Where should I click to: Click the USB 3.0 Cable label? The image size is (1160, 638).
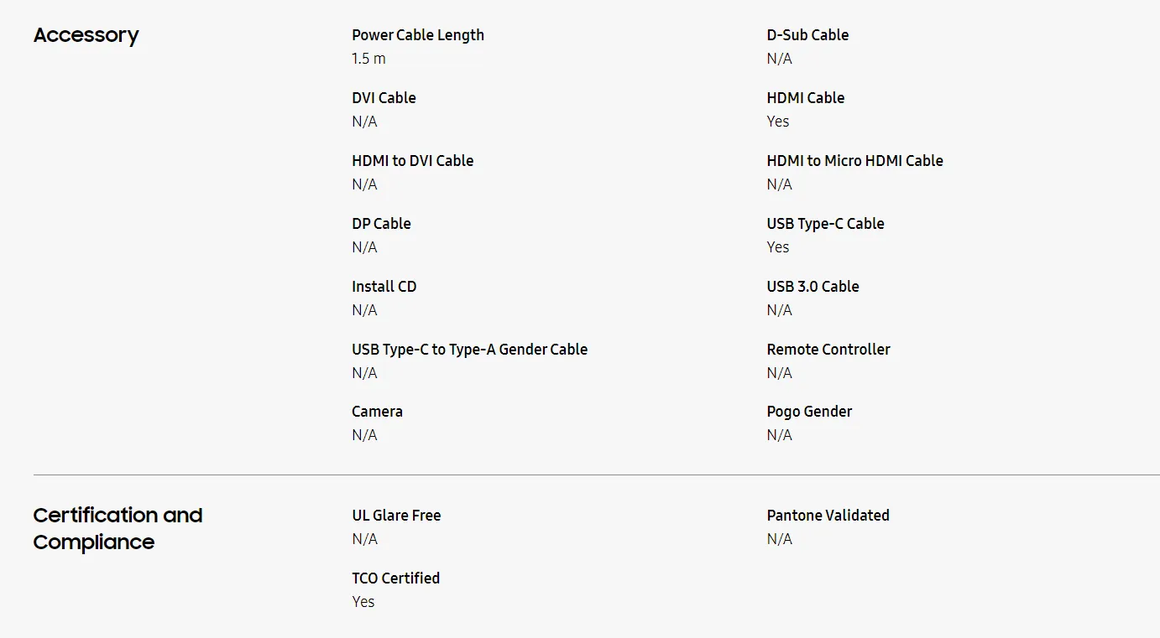(813, 287)
